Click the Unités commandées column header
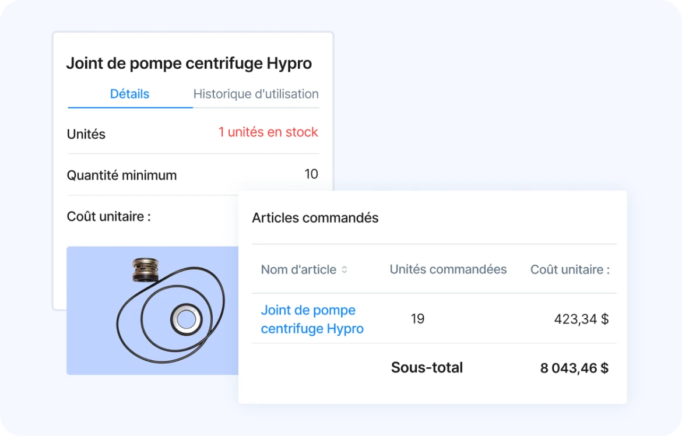Screen dimensions: 682x436 (x=448, y=269)
